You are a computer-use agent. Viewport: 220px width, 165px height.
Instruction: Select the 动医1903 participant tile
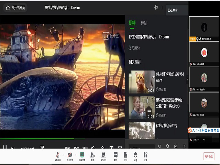pos(204,104)
